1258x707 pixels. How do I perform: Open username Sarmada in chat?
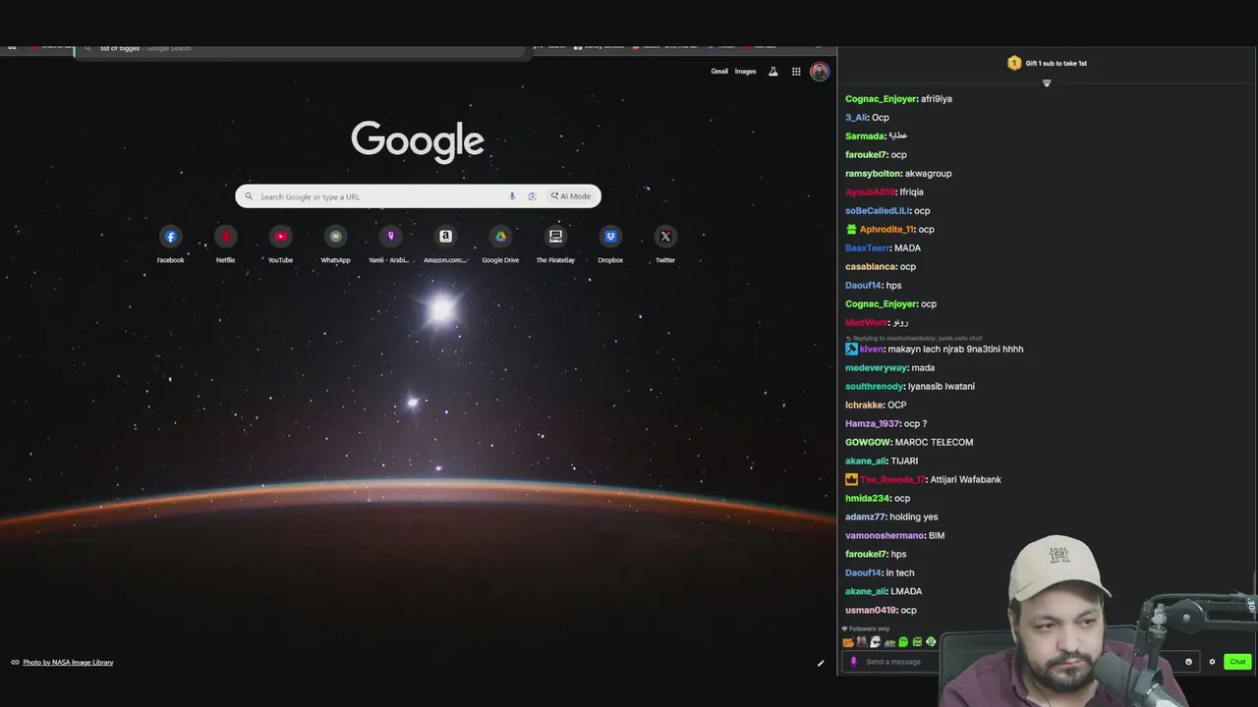pos(865,136)
